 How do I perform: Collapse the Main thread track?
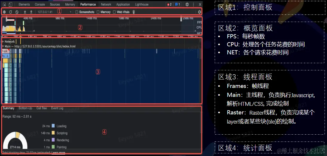click(x=3, y=46)
